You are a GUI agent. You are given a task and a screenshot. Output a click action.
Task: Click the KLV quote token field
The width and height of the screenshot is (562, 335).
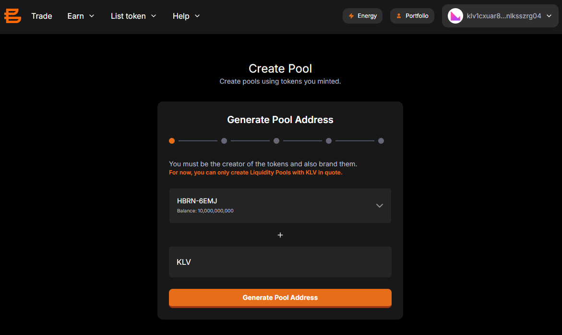[x=280, y=262]
